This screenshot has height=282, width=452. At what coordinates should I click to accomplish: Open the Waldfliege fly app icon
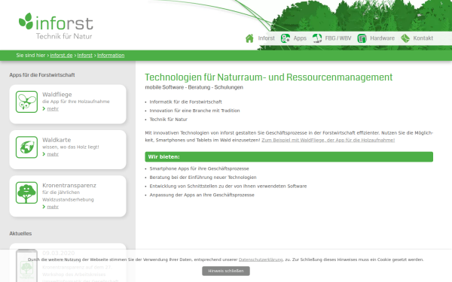(26, 102)
